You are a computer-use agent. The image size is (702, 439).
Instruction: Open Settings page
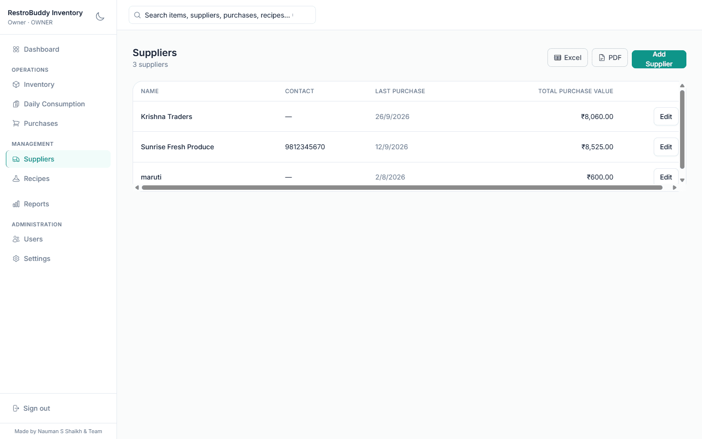click(x=58, y=259)
